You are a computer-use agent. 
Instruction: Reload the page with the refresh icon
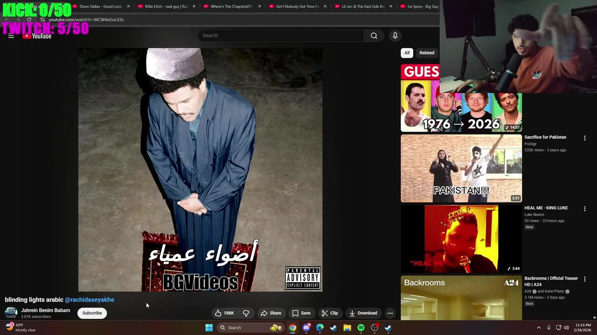click(29, 20)
